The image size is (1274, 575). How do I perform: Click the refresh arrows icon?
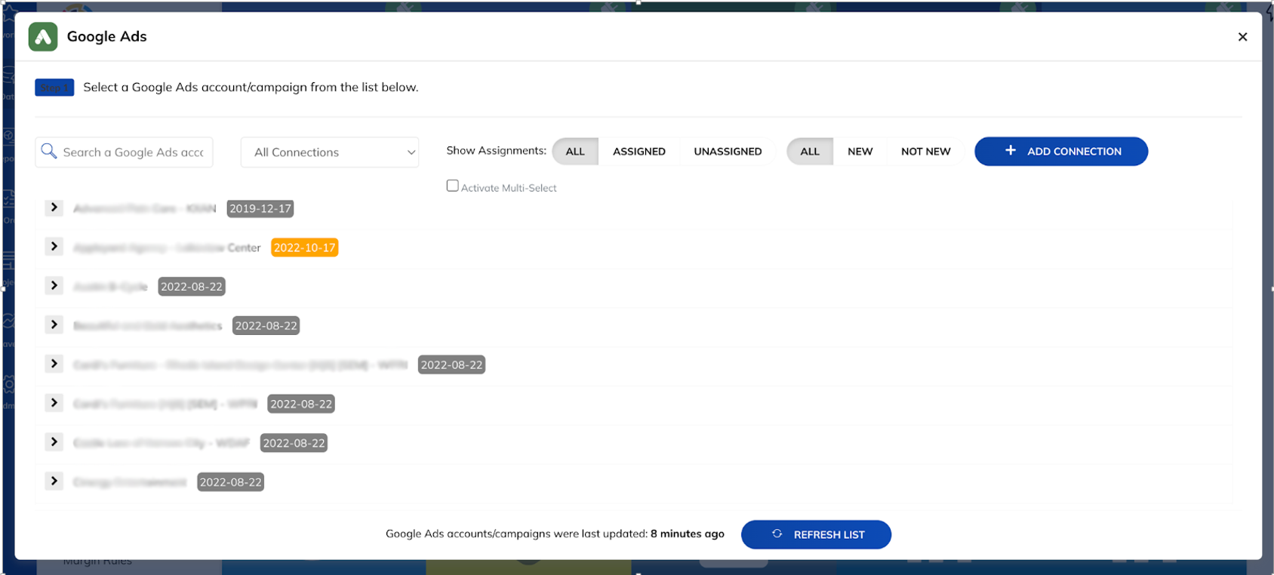(x=777, y=533)
